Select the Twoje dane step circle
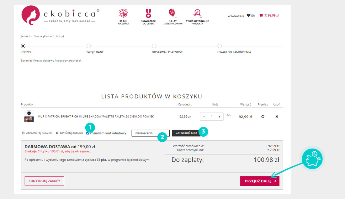Screen dimensions: 345x199 pos(89,46)
